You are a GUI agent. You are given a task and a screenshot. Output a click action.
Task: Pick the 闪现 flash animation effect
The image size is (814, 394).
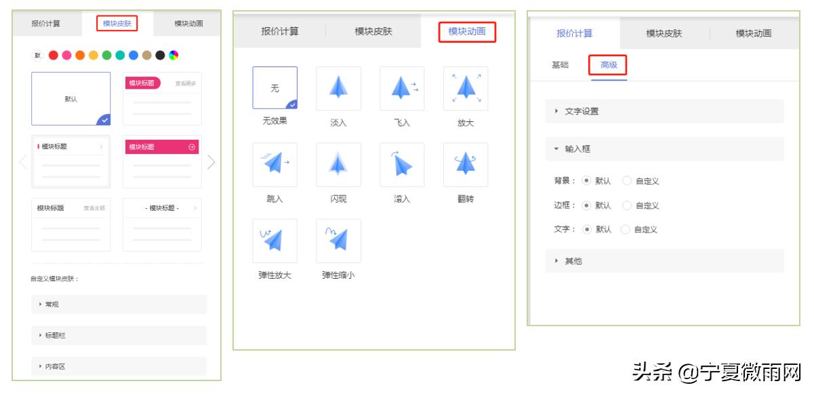[x=338, y=164]
